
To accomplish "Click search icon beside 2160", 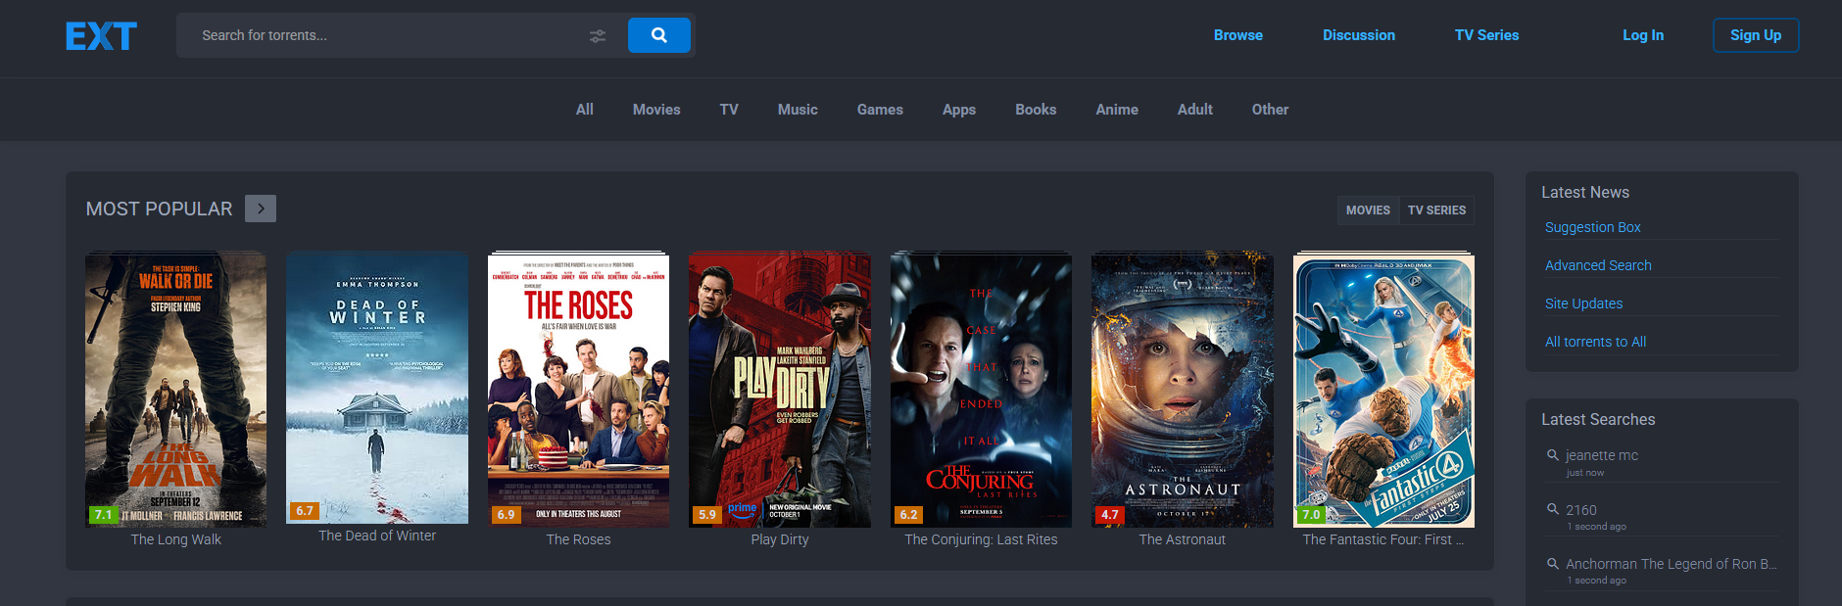I will (1553, 509).
